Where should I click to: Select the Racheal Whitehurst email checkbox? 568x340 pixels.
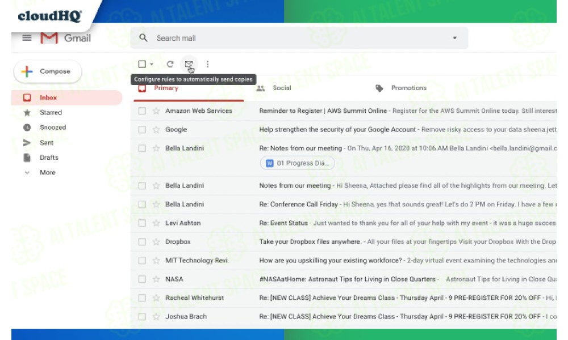tap(142, 298)
